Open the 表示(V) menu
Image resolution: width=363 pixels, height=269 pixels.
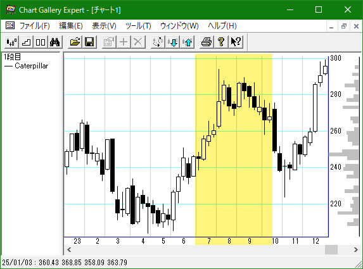104,26
